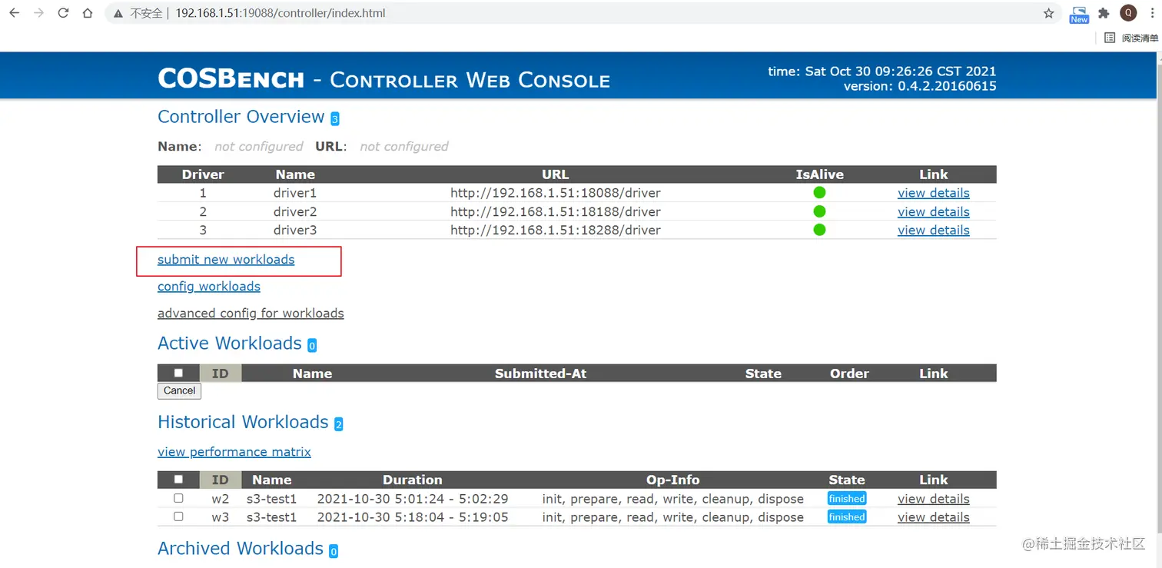Image resolution: width=1162 pixels, height=568 pixels.
Task: Go to browser home icon
Action: click(x=88, y=13)
